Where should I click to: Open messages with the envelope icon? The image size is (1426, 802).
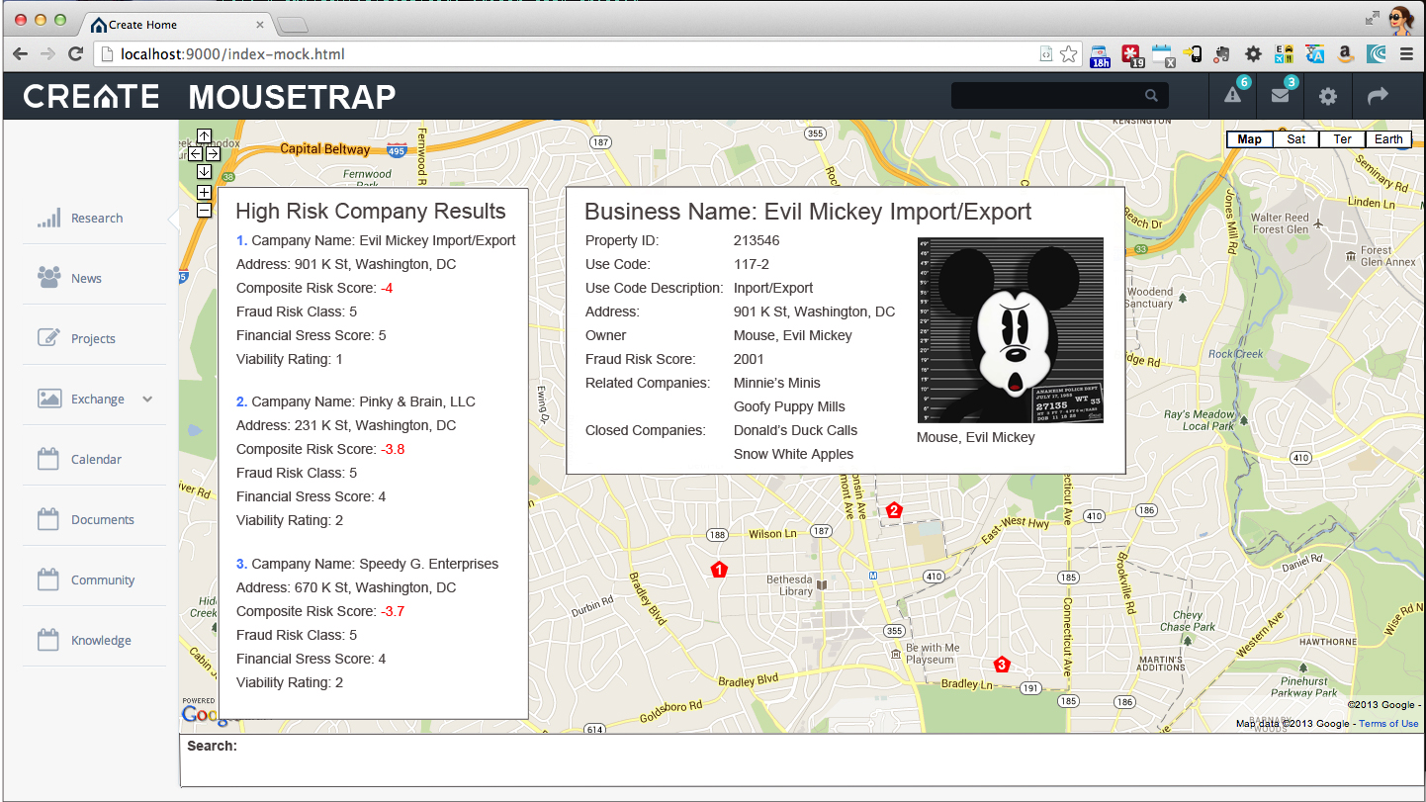[x=1281, y=95]
